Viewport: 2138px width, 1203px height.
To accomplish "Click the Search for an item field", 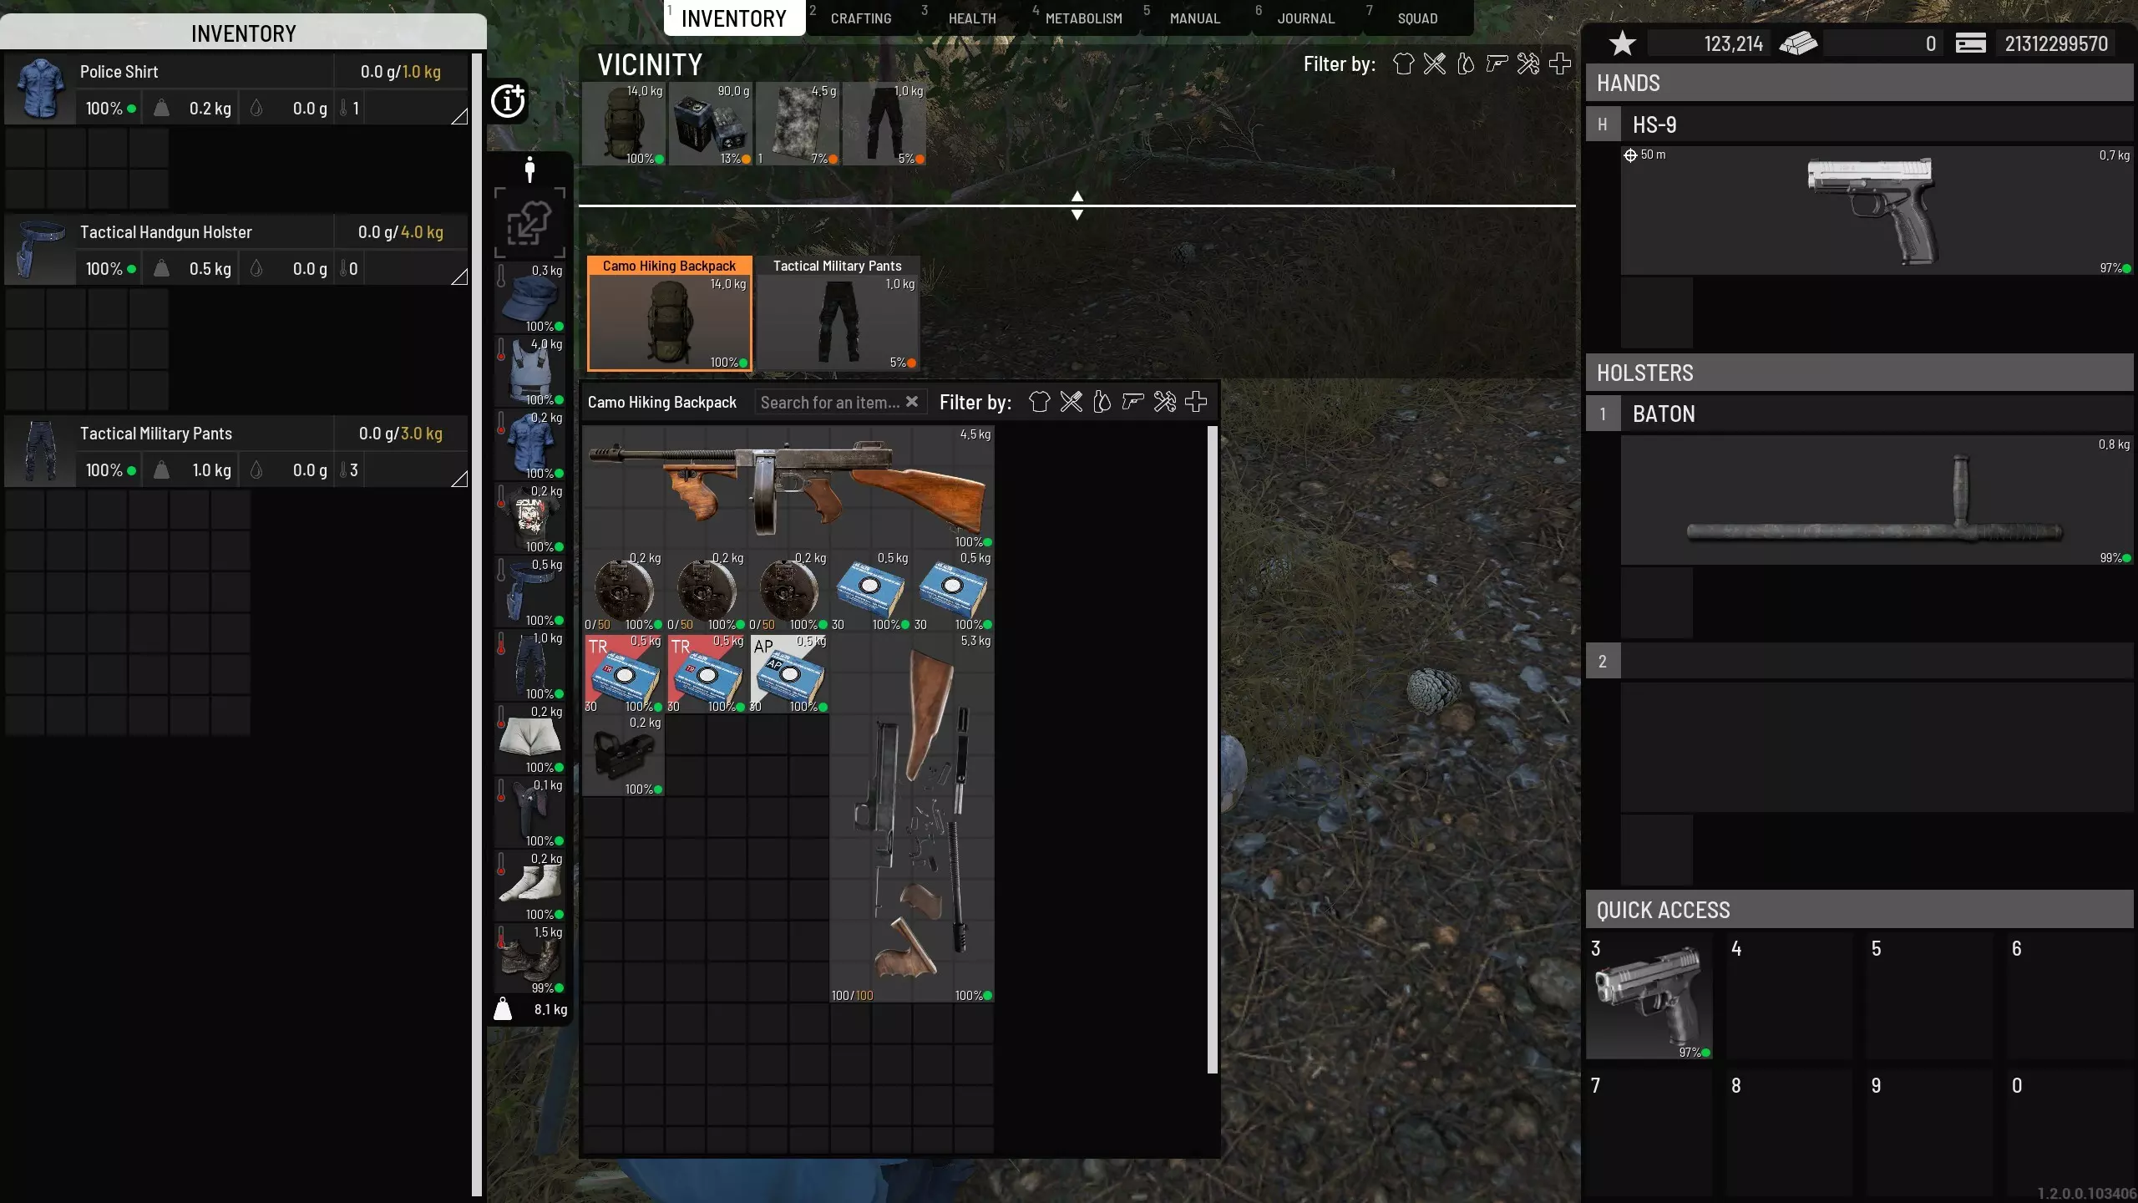I will tap(828, 403).
